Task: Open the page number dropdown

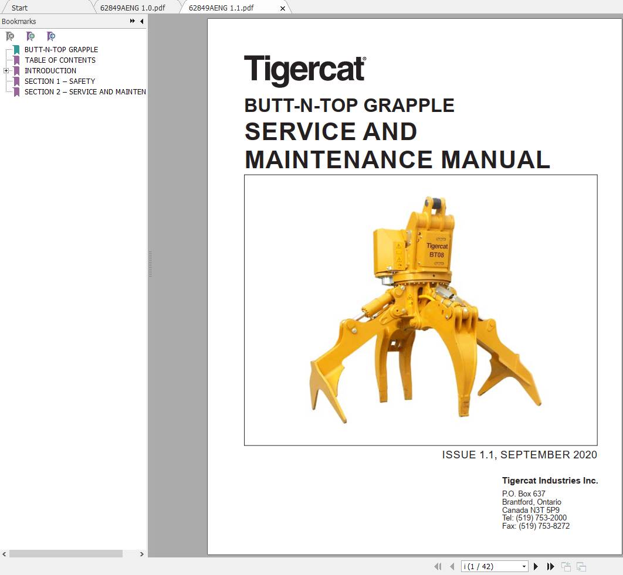Action: (x=524, y=566)
